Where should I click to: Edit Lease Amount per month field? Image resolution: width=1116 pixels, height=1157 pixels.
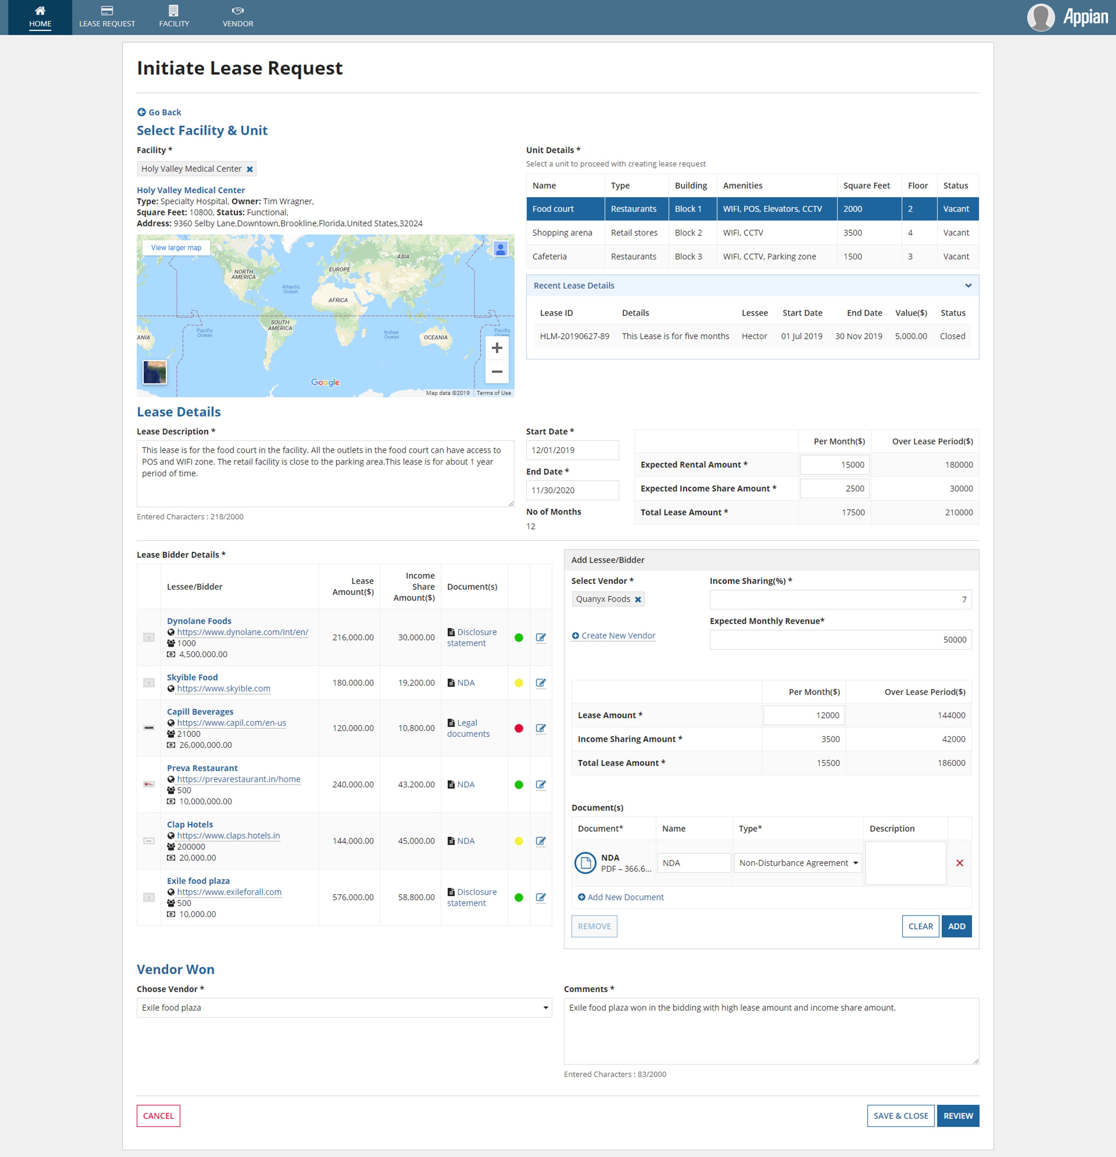(804, 715)
